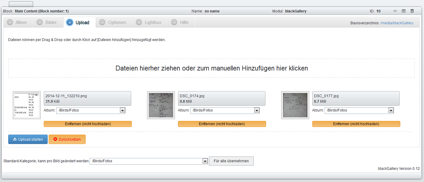Click the DSC_0174.jpg file name
Image resolution: width=424 pixels, height=182 pixels.
click(192, 96)
